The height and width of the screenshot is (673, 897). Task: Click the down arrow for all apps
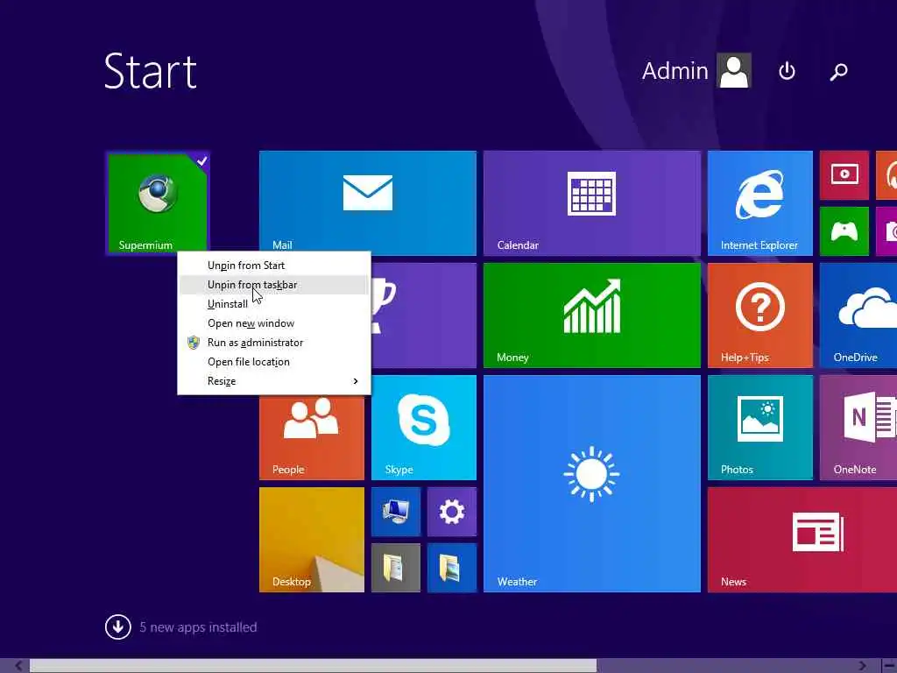pyautogui.click(x=118, y=627)
